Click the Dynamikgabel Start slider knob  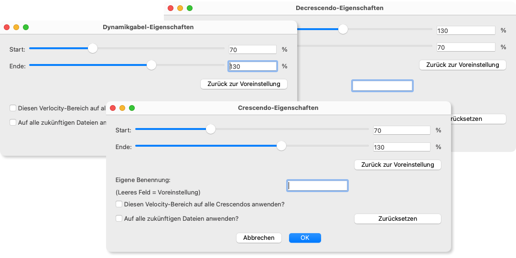(93, 48)
